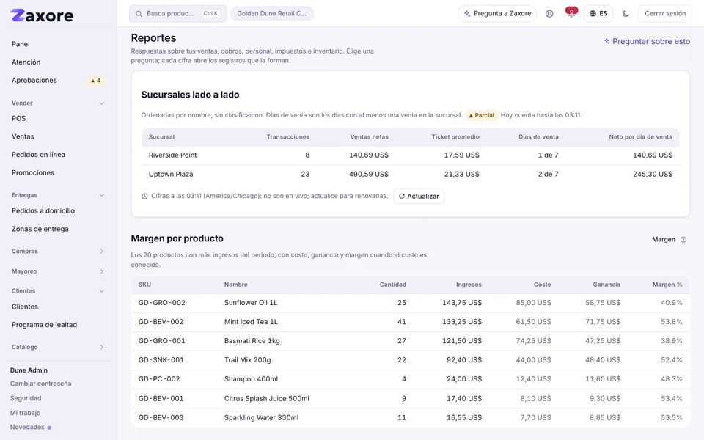This screenshot has width=704, height=440.
Task: Toggle dark mode moon icon
Action: point(626,13)
